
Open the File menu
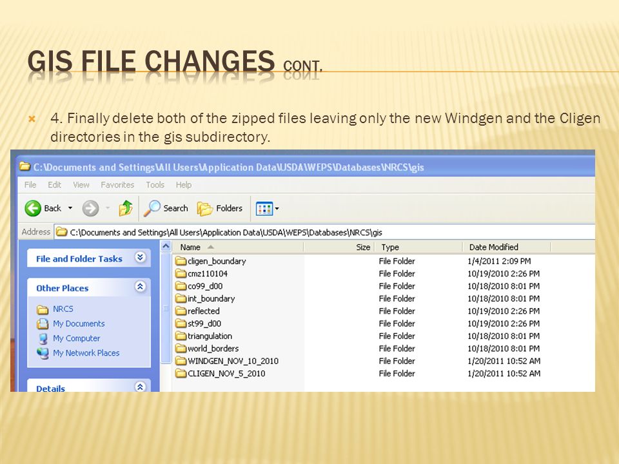pyautogui.click(x=30, y=185)
